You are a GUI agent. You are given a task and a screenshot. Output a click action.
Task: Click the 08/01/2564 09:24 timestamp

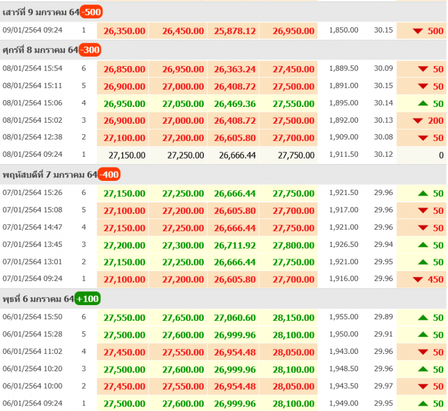32,155
